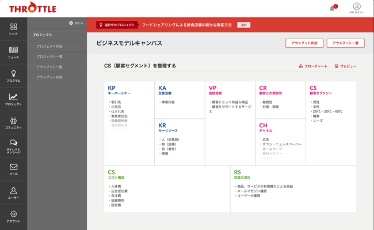Open the フローチャート link
Screen dimensions: 374x230
[x=313, y=66]
